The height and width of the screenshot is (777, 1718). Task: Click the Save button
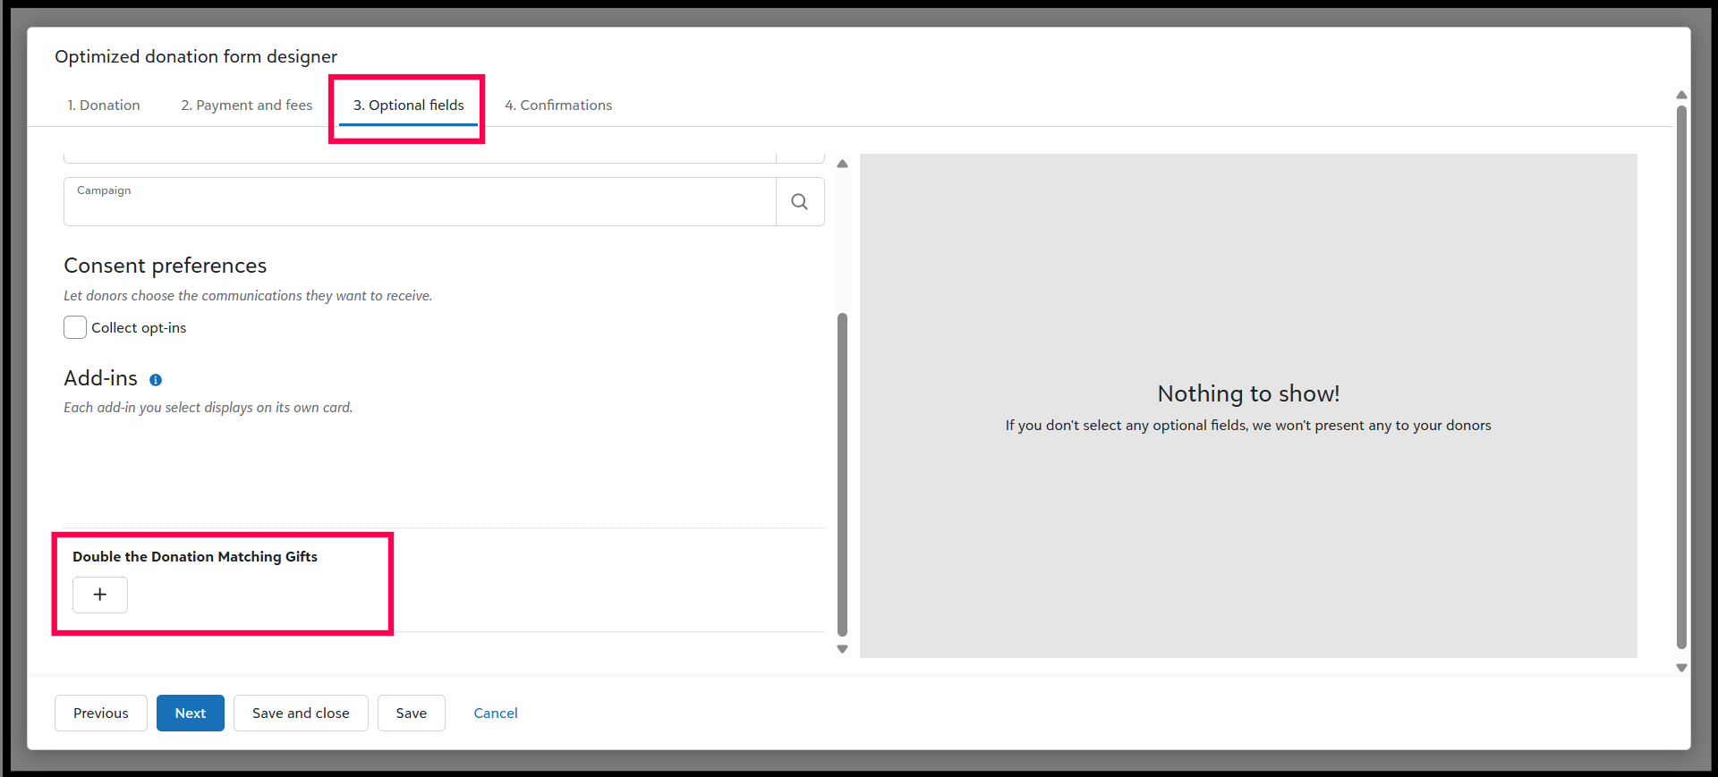412,714
